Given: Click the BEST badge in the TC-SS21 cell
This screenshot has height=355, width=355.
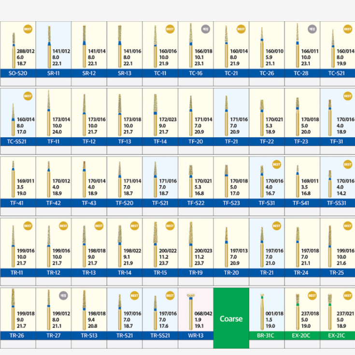Looking at the screenshot, I should (28, 96).
